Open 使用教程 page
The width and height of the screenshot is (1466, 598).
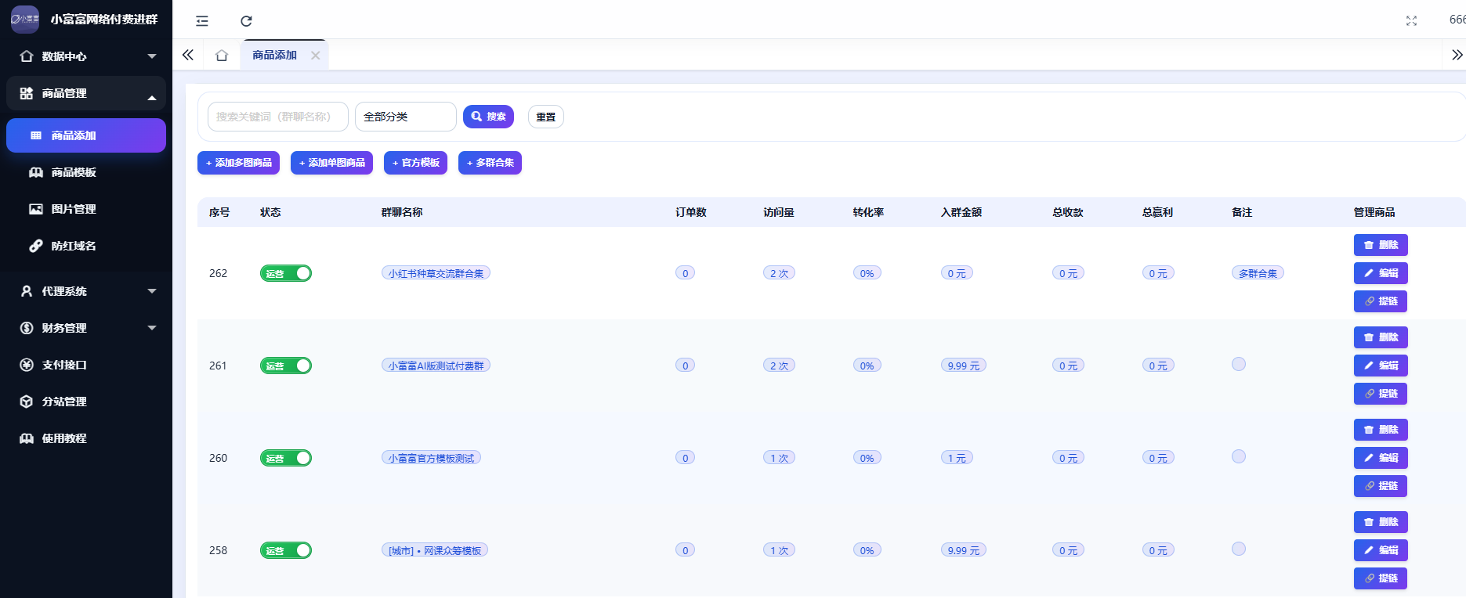click(86, 438)
